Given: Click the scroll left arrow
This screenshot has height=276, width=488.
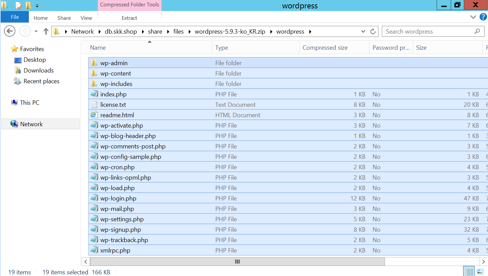Looking at the screenshot, I should [x=86, y=262].
